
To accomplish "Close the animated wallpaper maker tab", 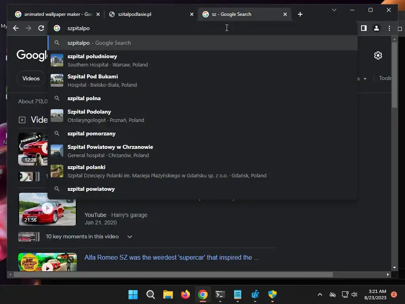I will pos(98,14).
